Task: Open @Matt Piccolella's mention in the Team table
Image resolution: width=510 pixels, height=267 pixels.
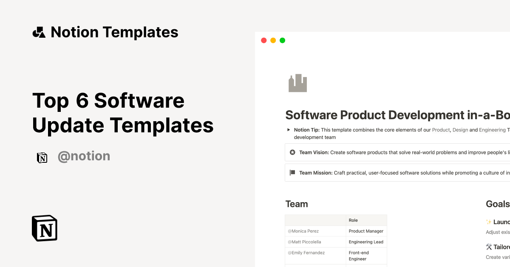Action: coord(304,242)
